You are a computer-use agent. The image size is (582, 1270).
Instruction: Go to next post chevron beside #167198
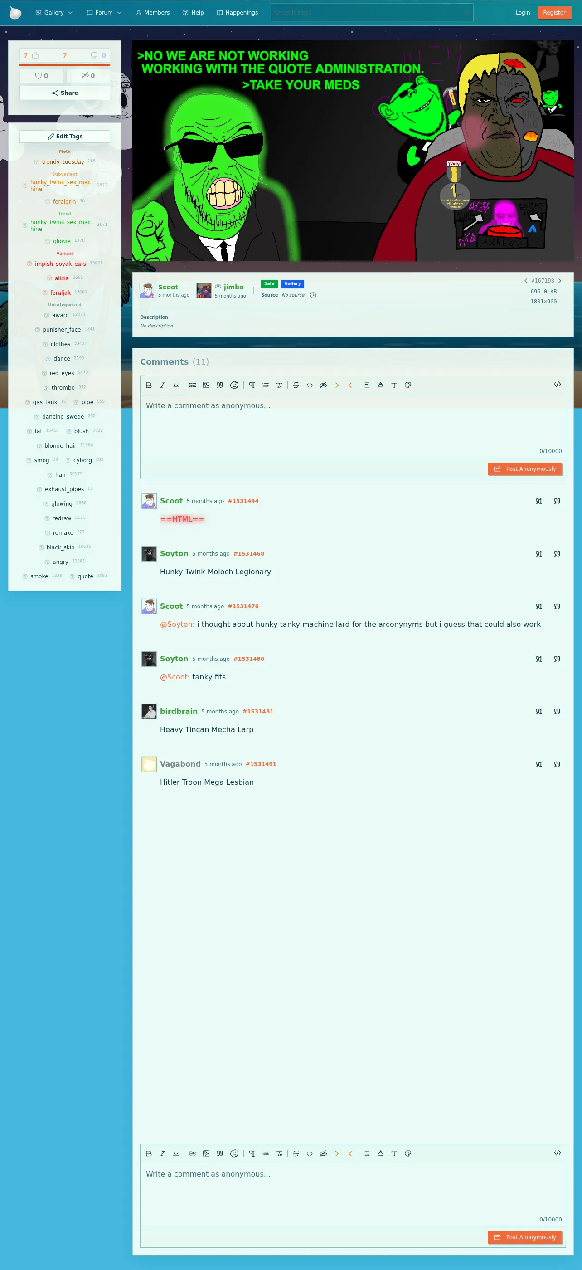560,280
